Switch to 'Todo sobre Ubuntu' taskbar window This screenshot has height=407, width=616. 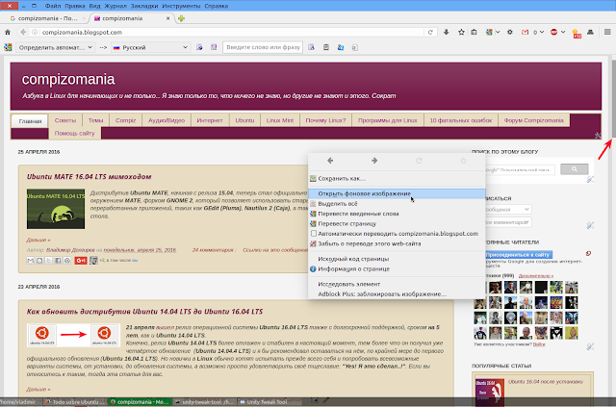point(75,402)
